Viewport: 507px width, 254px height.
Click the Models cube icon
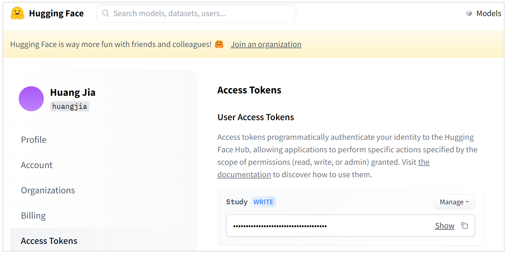(x=469, y=13)
